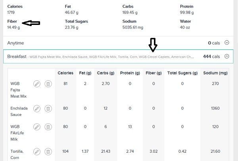Image resolution: width=238 pixels, height=161 pixels.
Task: Click the Fiber (g) column header
Action: (154, 73)
